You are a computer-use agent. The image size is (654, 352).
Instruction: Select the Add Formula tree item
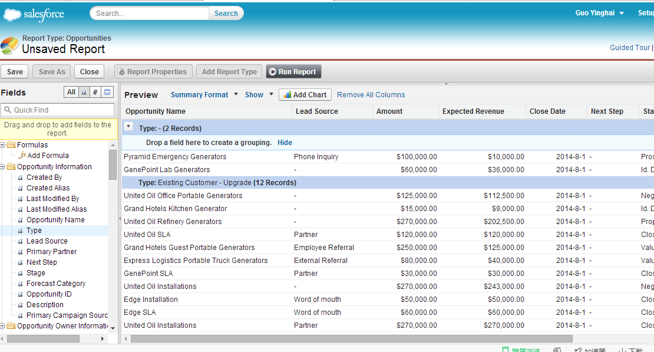(x=48, y=155)
